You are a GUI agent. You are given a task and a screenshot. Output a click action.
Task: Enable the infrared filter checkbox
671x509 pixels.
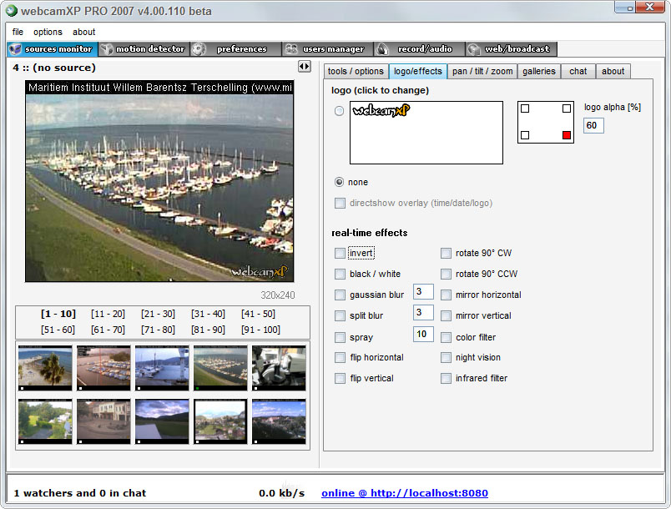click(446, 379)
